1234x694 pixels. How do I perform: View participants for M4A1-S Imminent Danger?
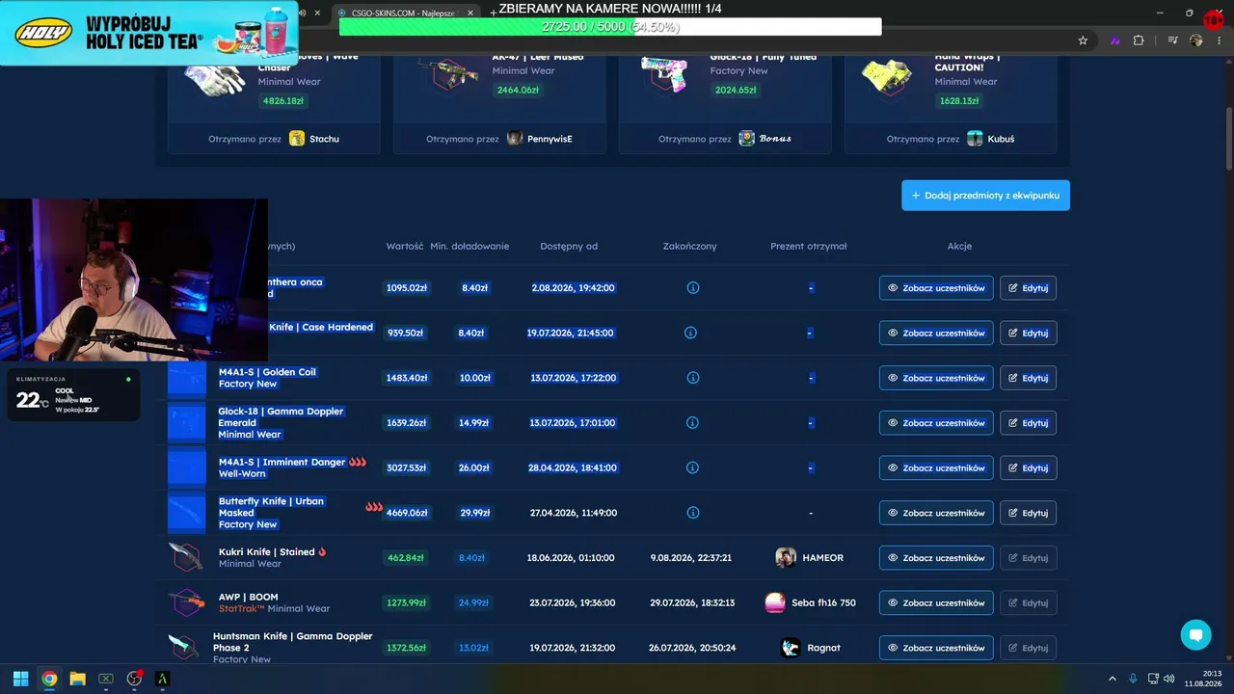click(936, 467)
